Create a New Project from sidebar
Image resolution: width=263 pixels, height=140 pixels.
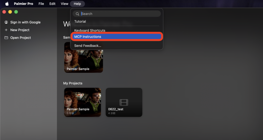click(20, 30)
